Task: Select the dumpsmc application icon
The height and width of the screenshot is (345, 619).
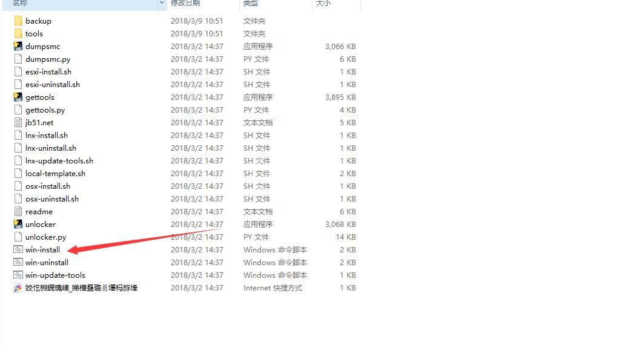Action: [x=18, y=46]
